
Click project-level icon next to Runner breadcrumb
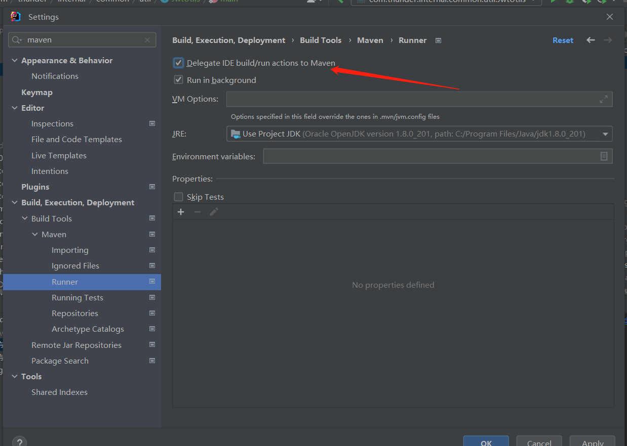click(x=439, y=40)
